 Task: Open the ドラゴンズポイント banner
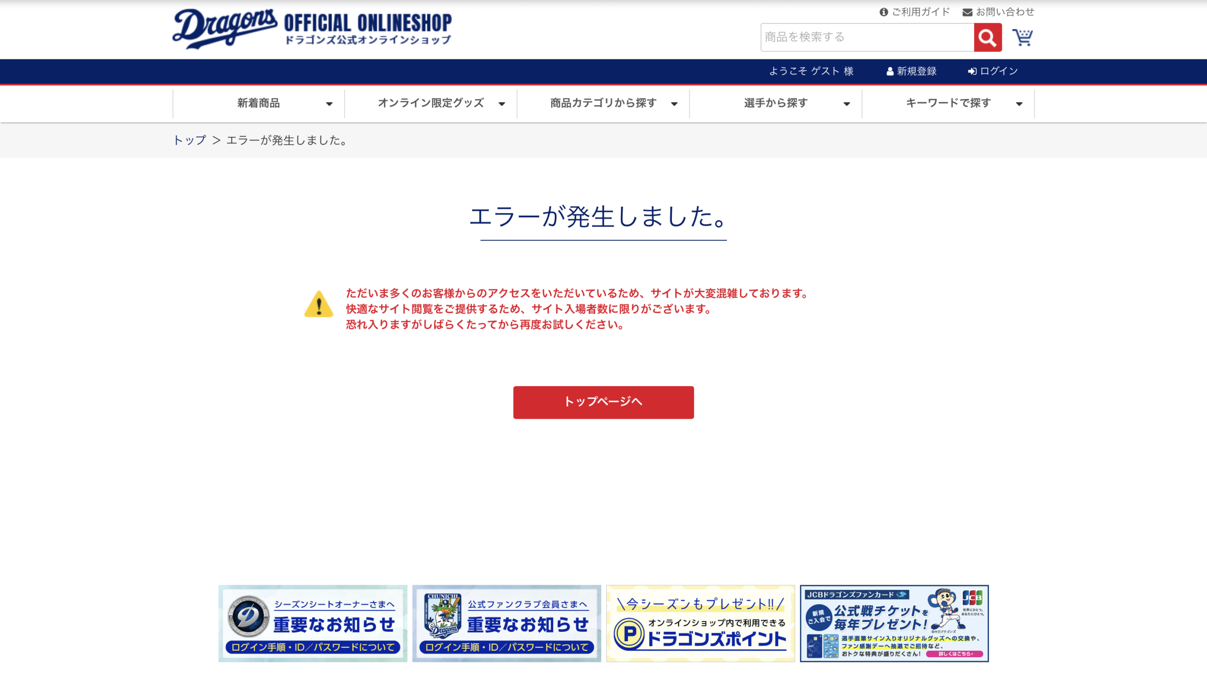coord(700,623)
